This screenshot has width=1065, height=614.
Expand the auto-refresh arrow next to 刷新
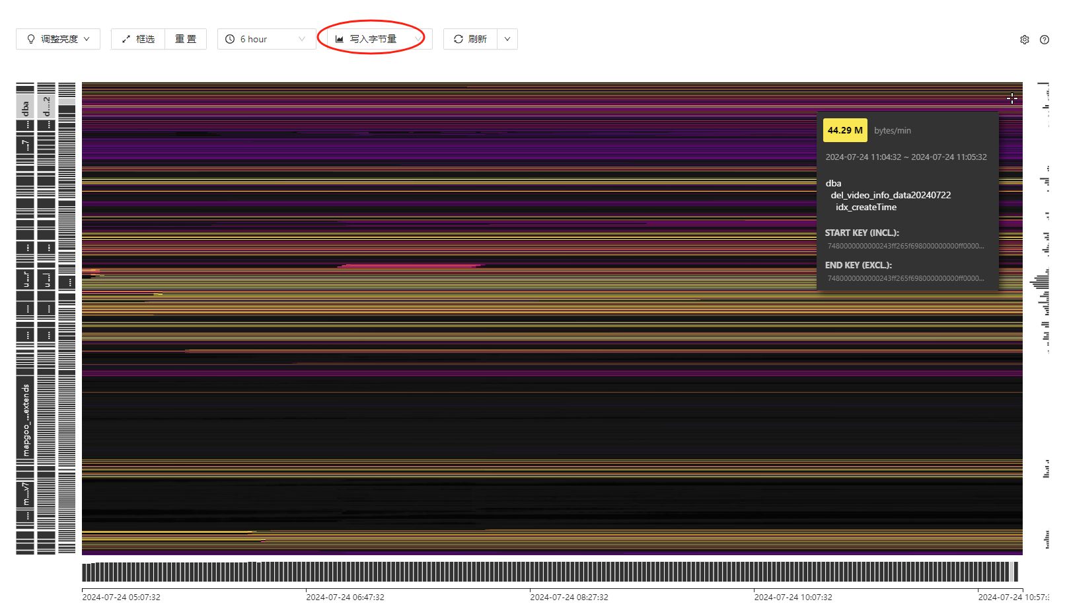coord(507,39)
